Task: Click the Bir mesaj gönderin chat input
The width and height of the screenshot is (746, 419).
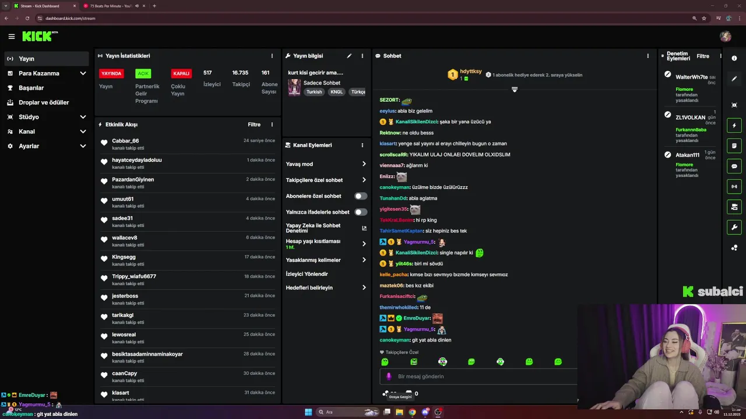Action: 478,377
